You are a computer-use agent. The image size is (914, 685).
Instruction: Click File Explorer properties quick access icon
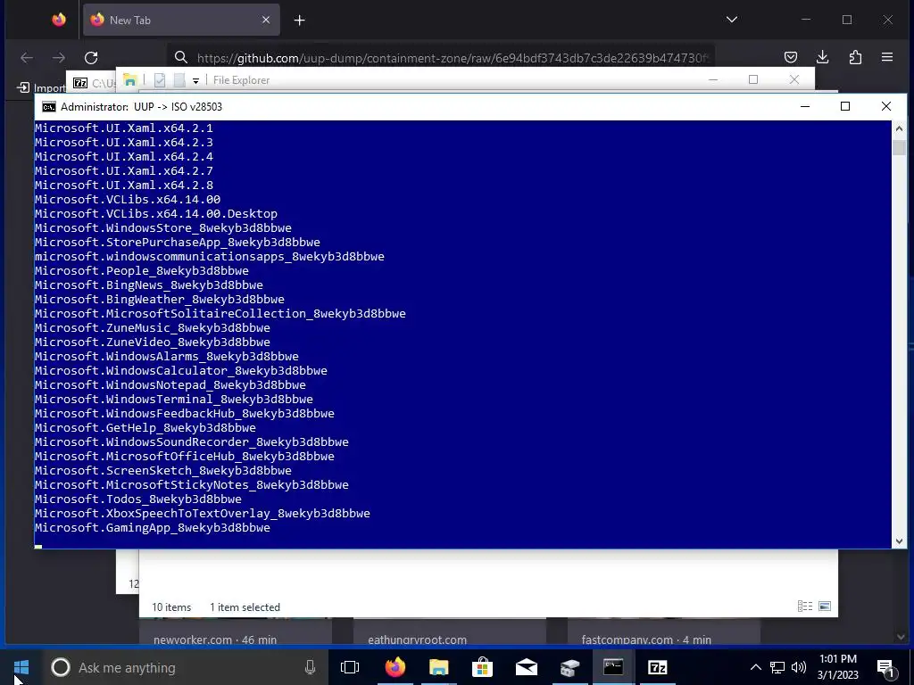click(160, 80)
